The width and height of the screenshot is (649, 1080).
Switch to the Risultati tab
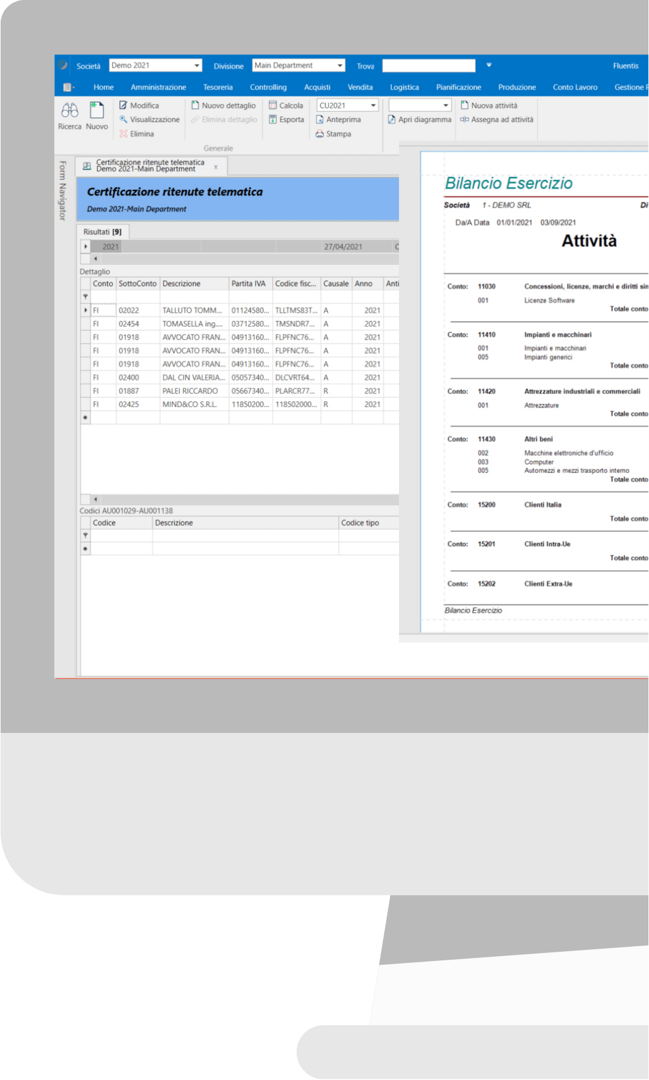[102, 232]
